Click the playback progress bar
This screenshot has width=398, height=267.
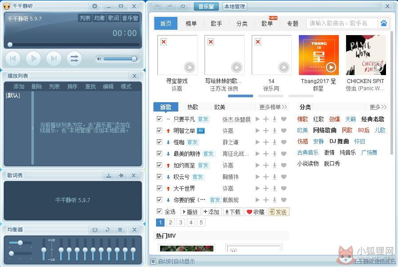click(x=73, y=44)
